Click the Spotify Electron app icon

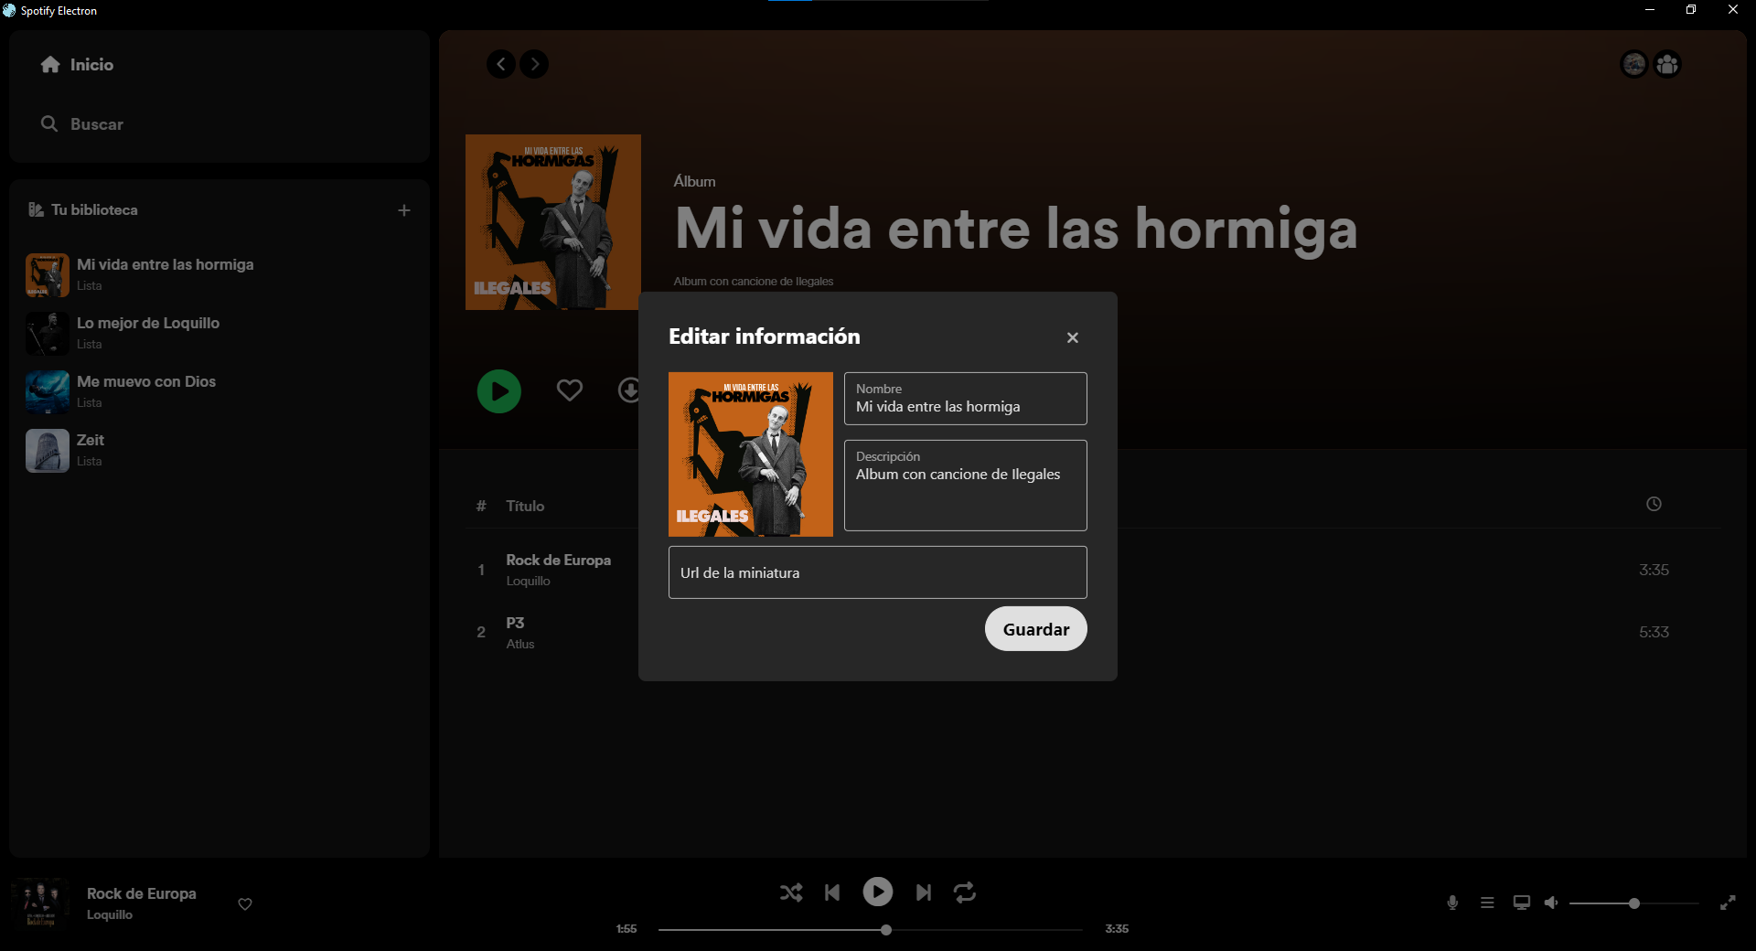pos(9,10)
